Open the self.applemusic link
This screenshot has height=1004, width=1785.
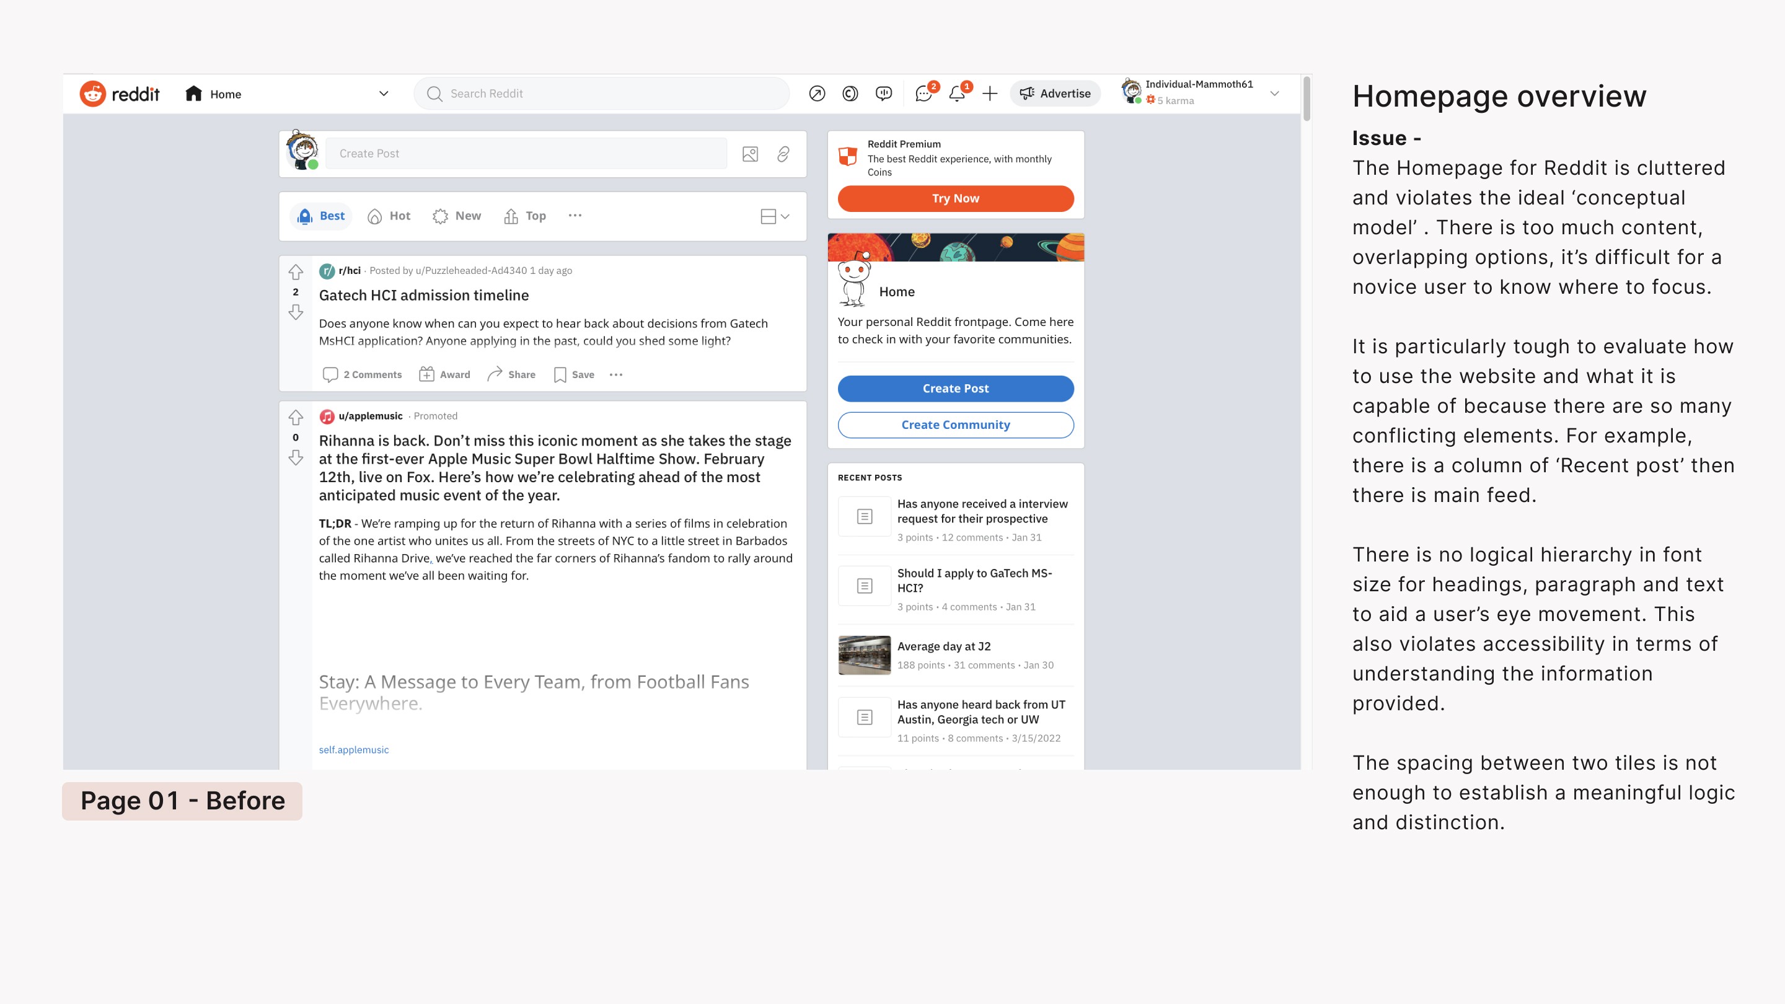click(x=353, y=751)
